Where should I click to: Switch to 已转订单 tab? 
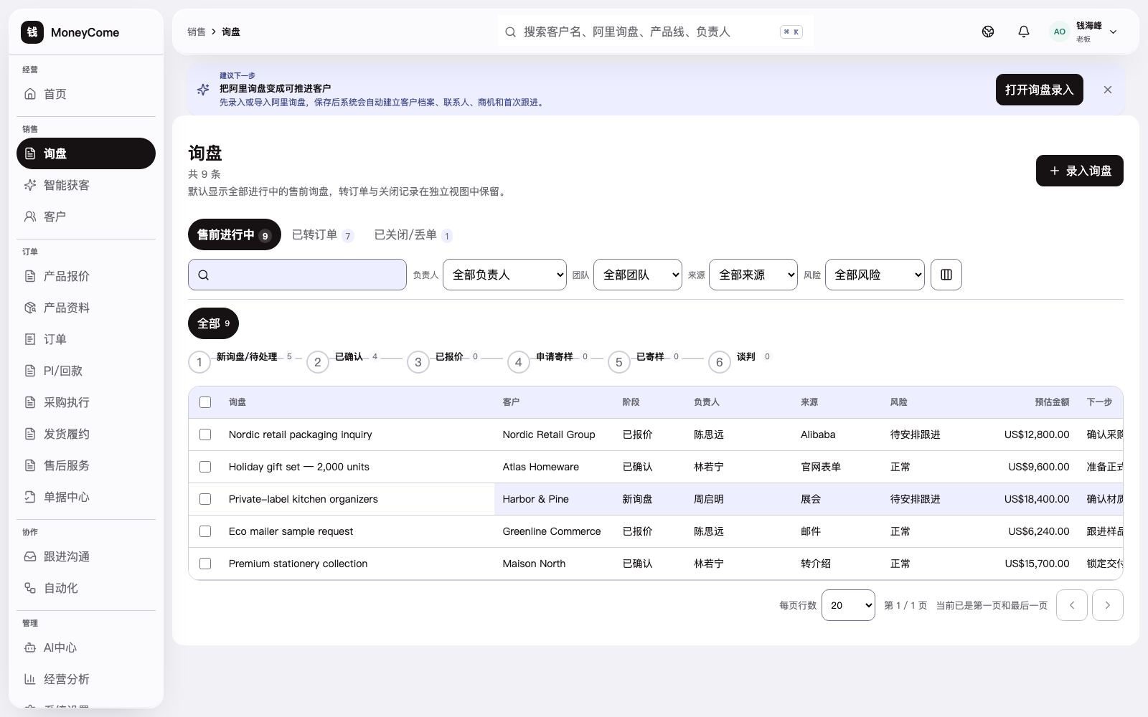point(323,235)
